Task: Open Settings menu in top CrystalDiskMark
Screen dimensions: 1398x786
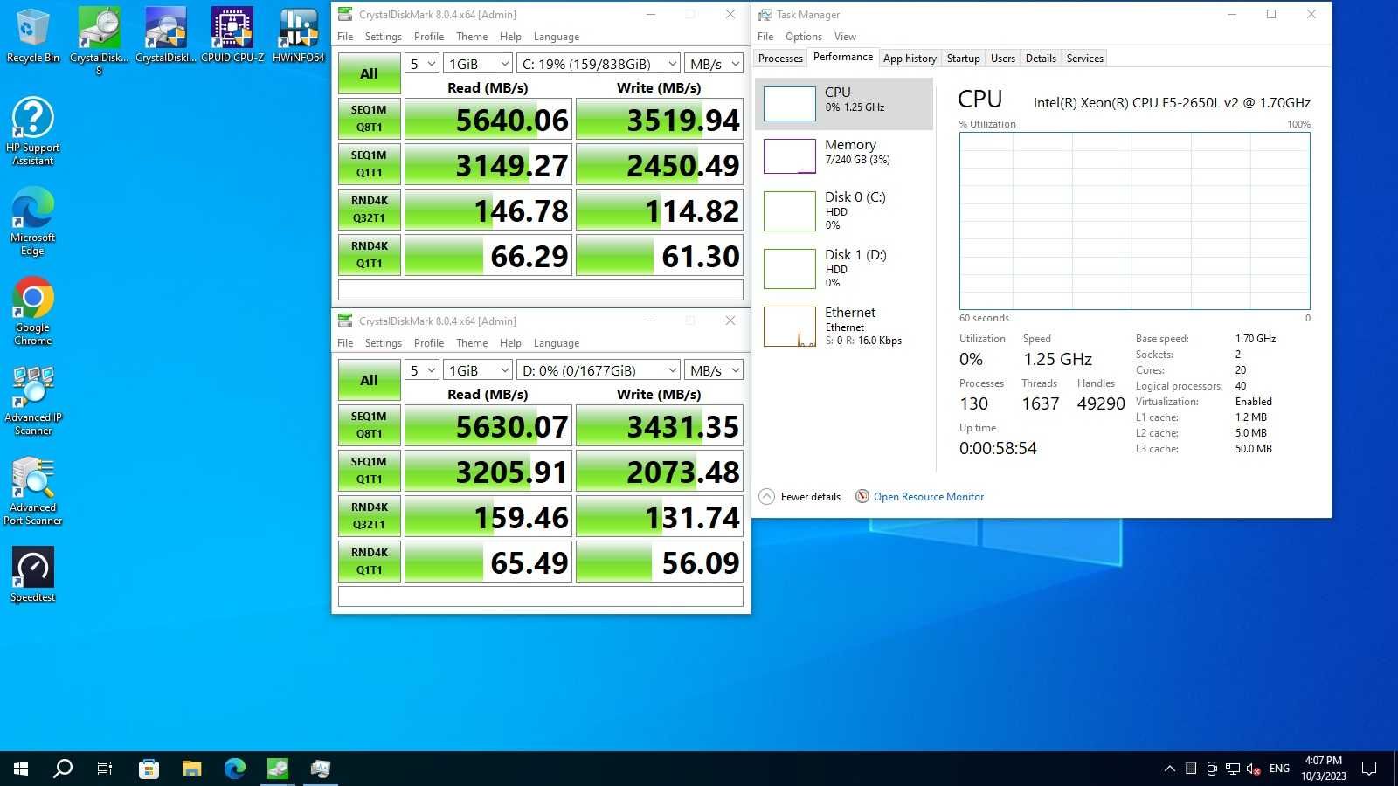Action: click(x=384, y=37)
